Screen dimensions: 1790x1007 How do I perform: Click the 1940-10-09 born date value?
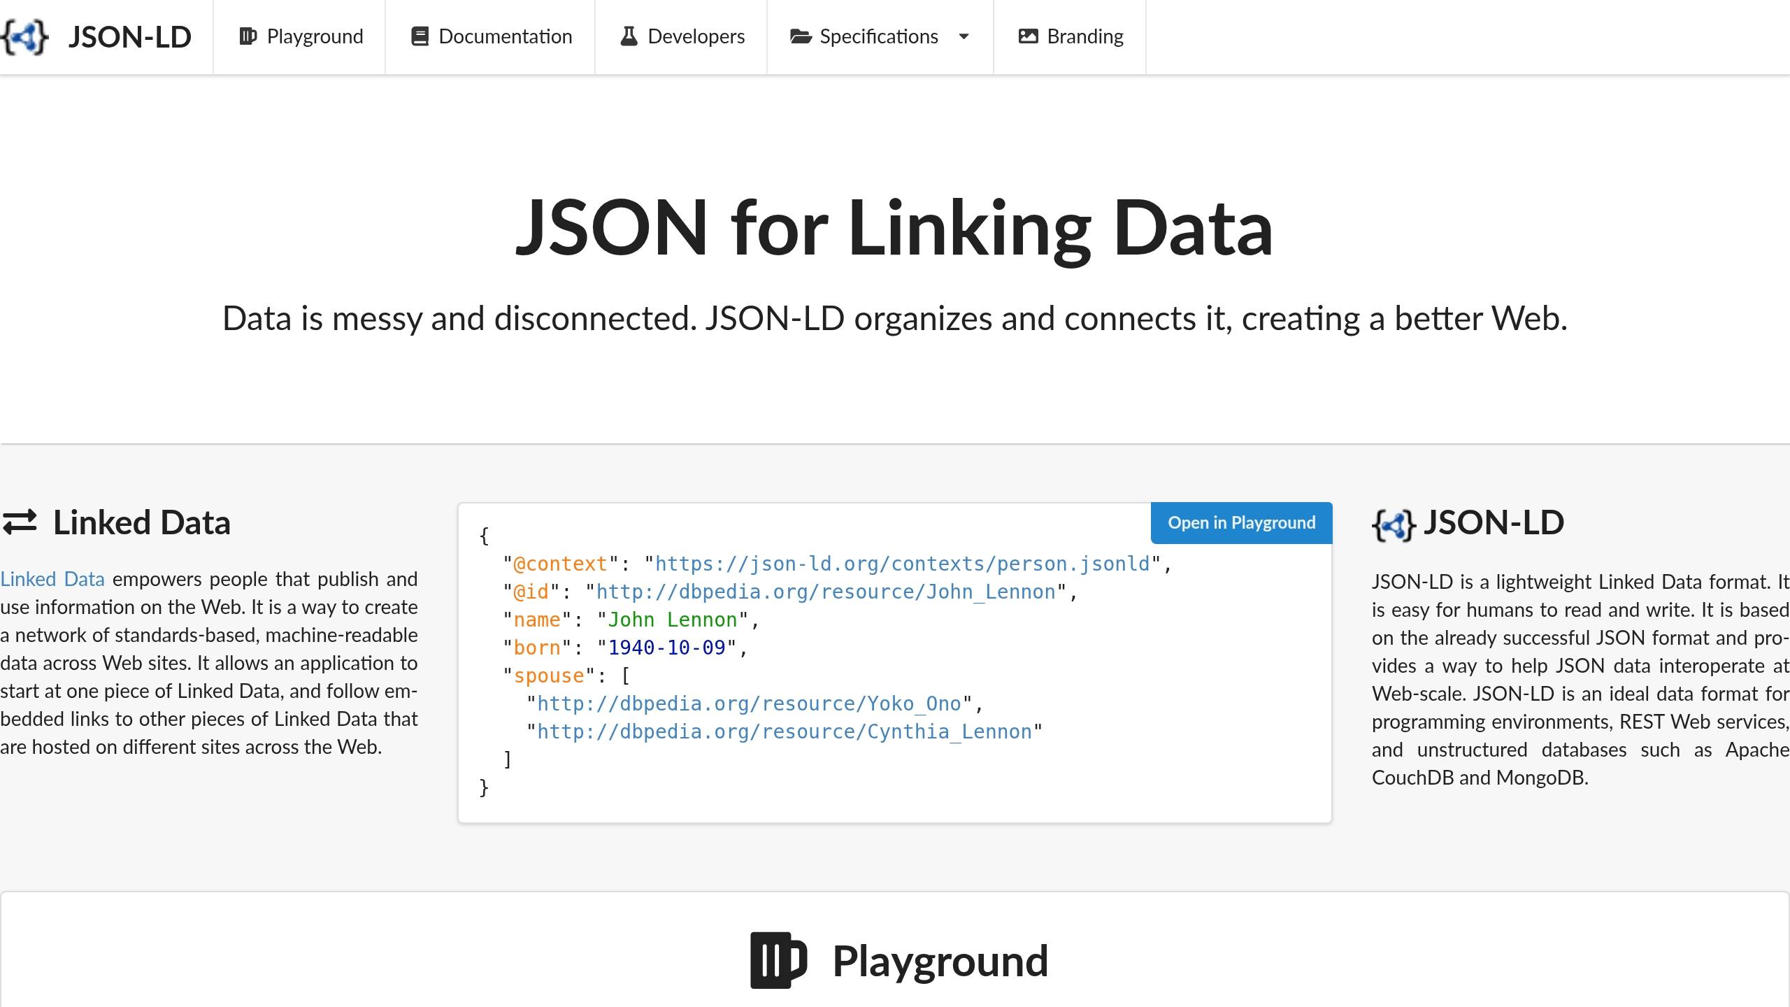pyautogui.click(x=666, y=648)
